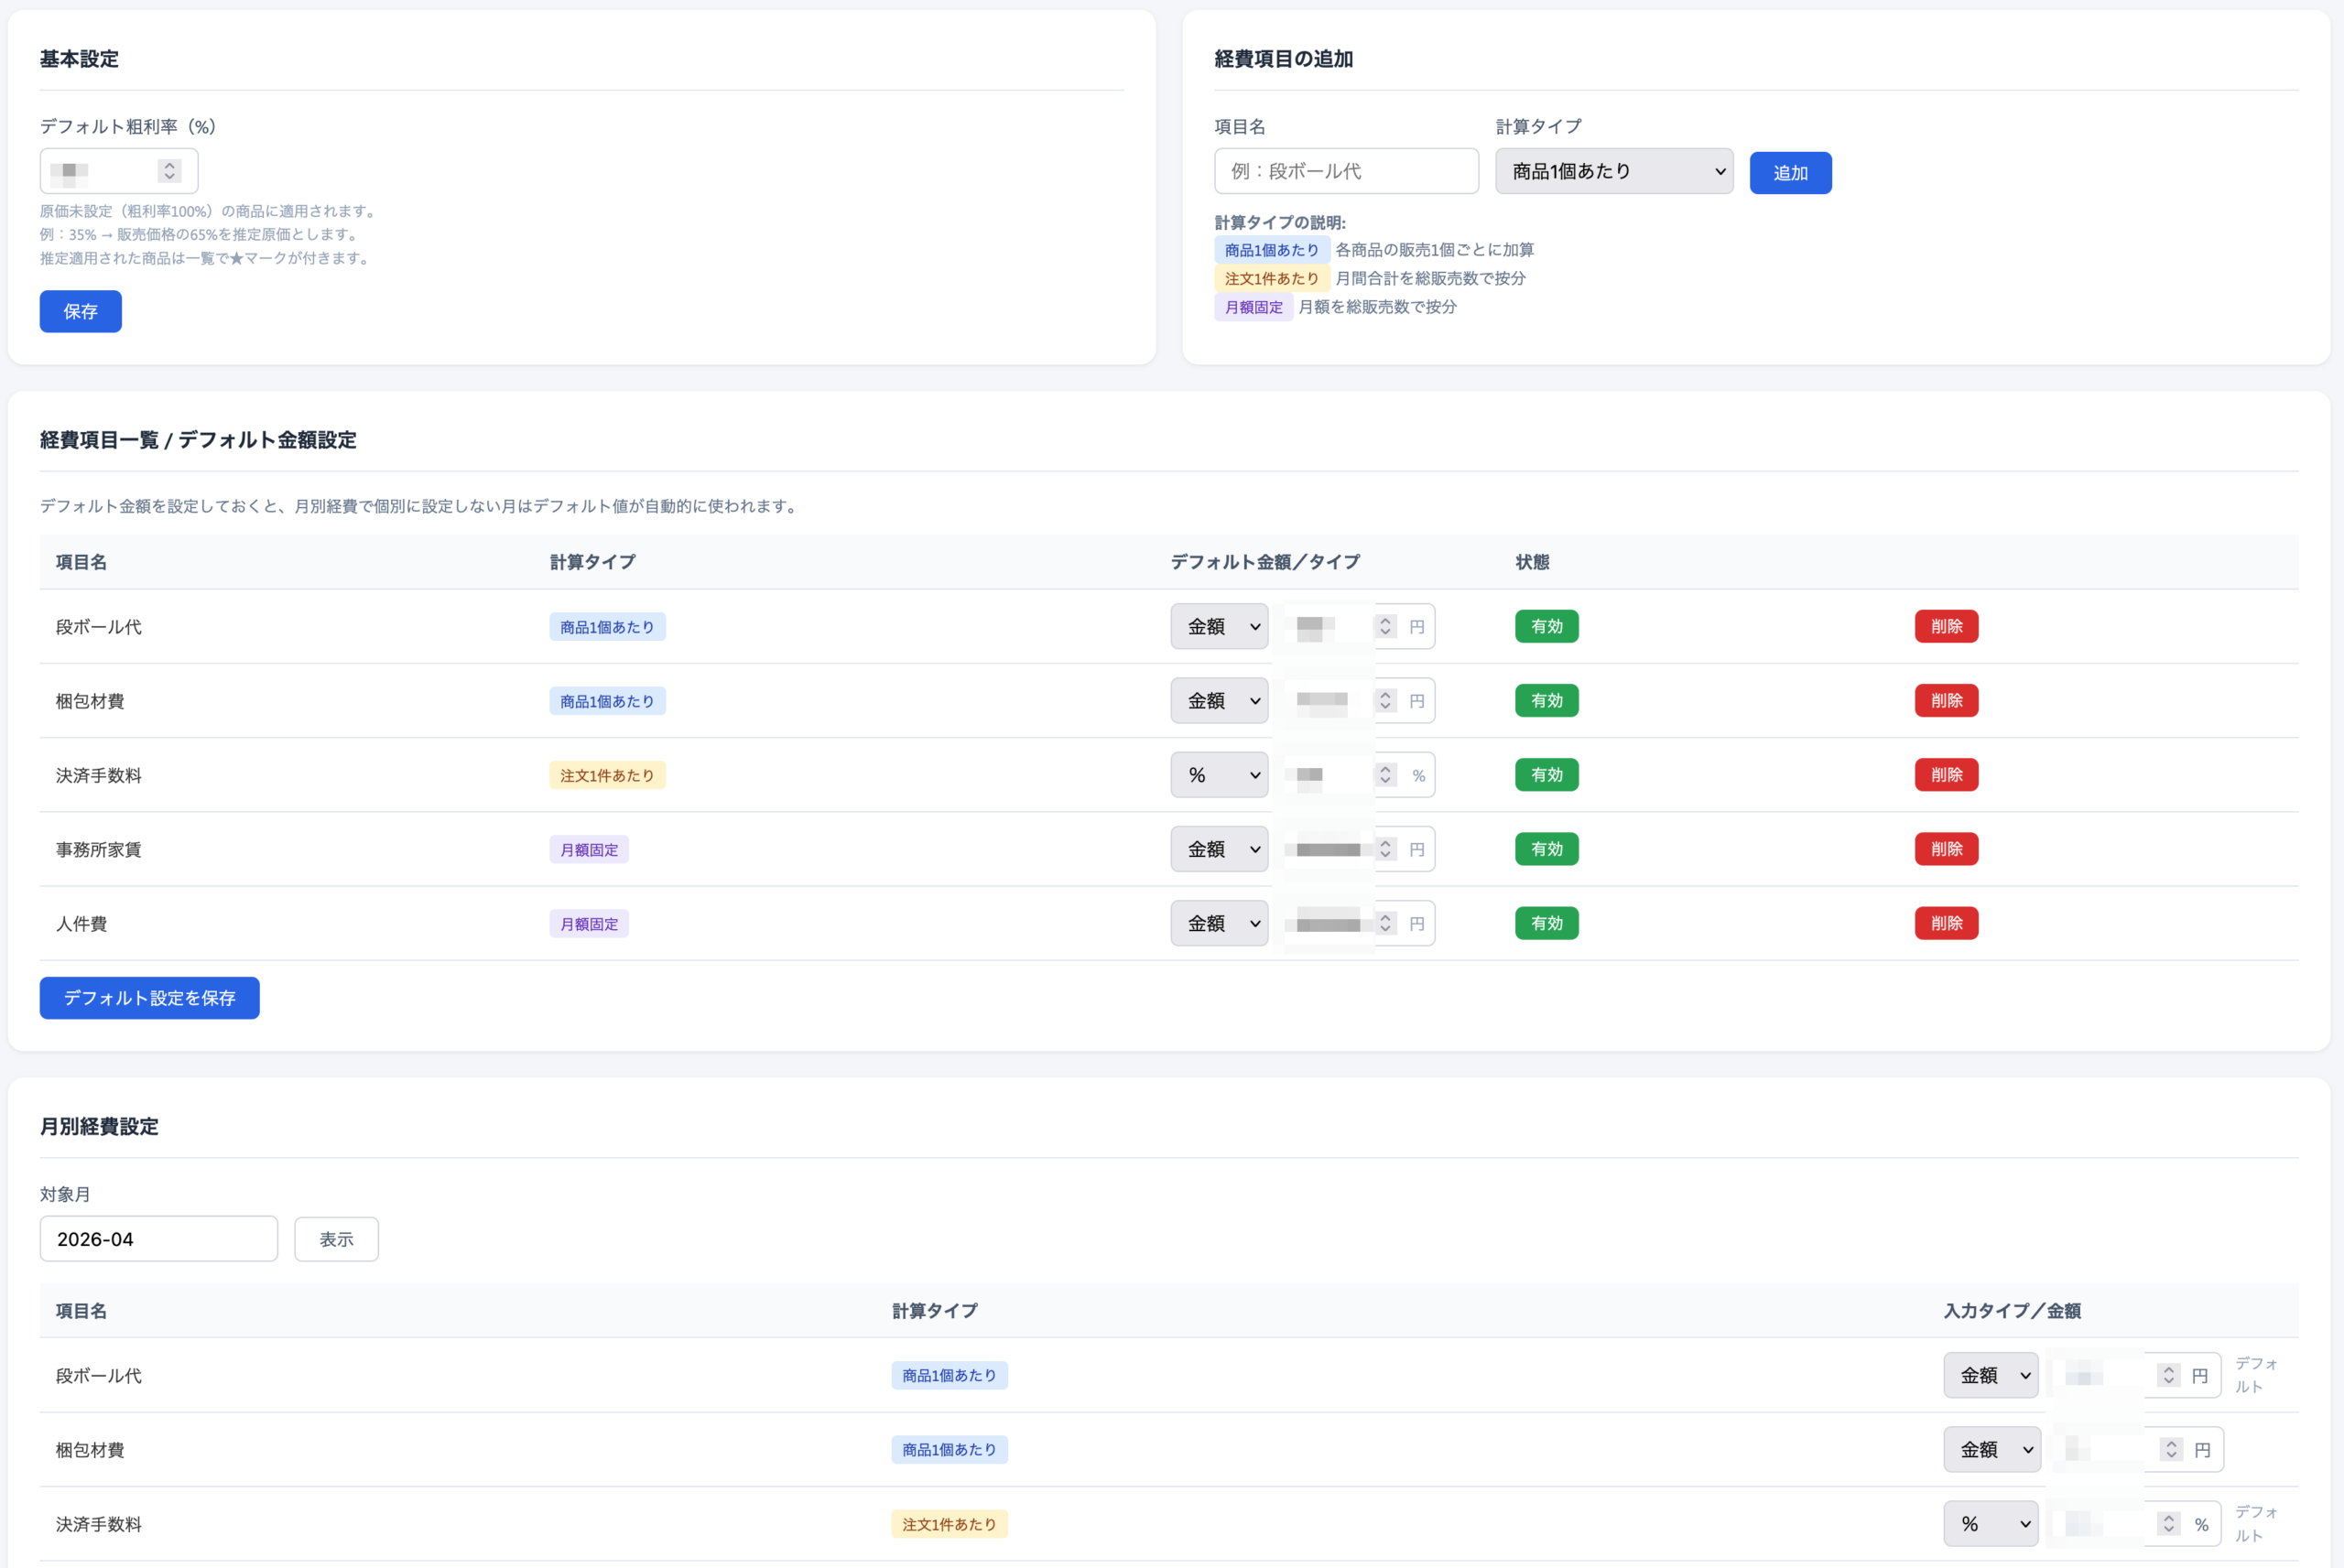Click stepper on monthly 段ボール代 amount
Image resolution: width=2344 pixels, height=1568 pixels.
pyautogui.click(x=2167, y=1375)
